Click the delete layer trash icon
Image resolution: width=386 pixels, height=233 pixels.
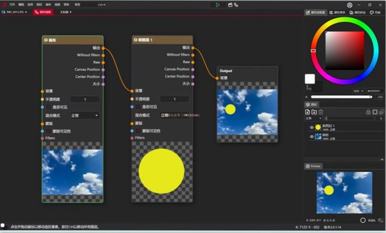point(321,112)
